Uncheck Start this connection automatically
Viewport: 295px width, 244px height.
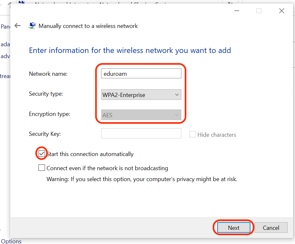point(42,154)
